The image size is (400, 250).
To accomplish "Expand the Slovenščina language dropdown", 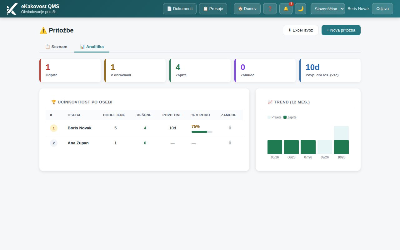I will [328, 9].
